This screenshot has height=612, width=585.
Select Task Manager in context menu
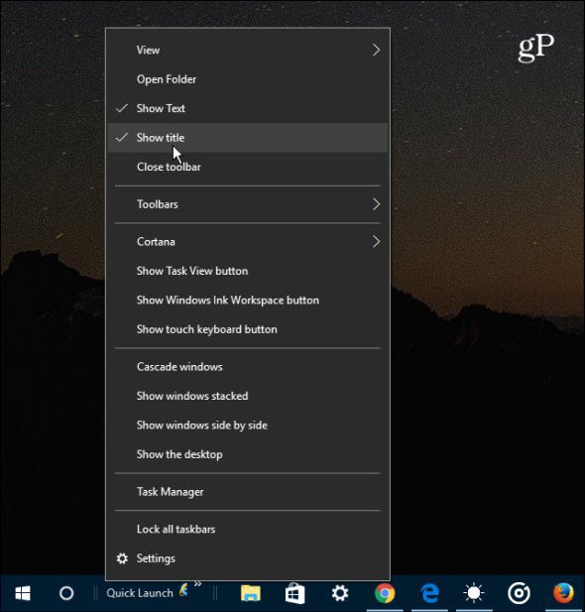[x=248, y=492]
